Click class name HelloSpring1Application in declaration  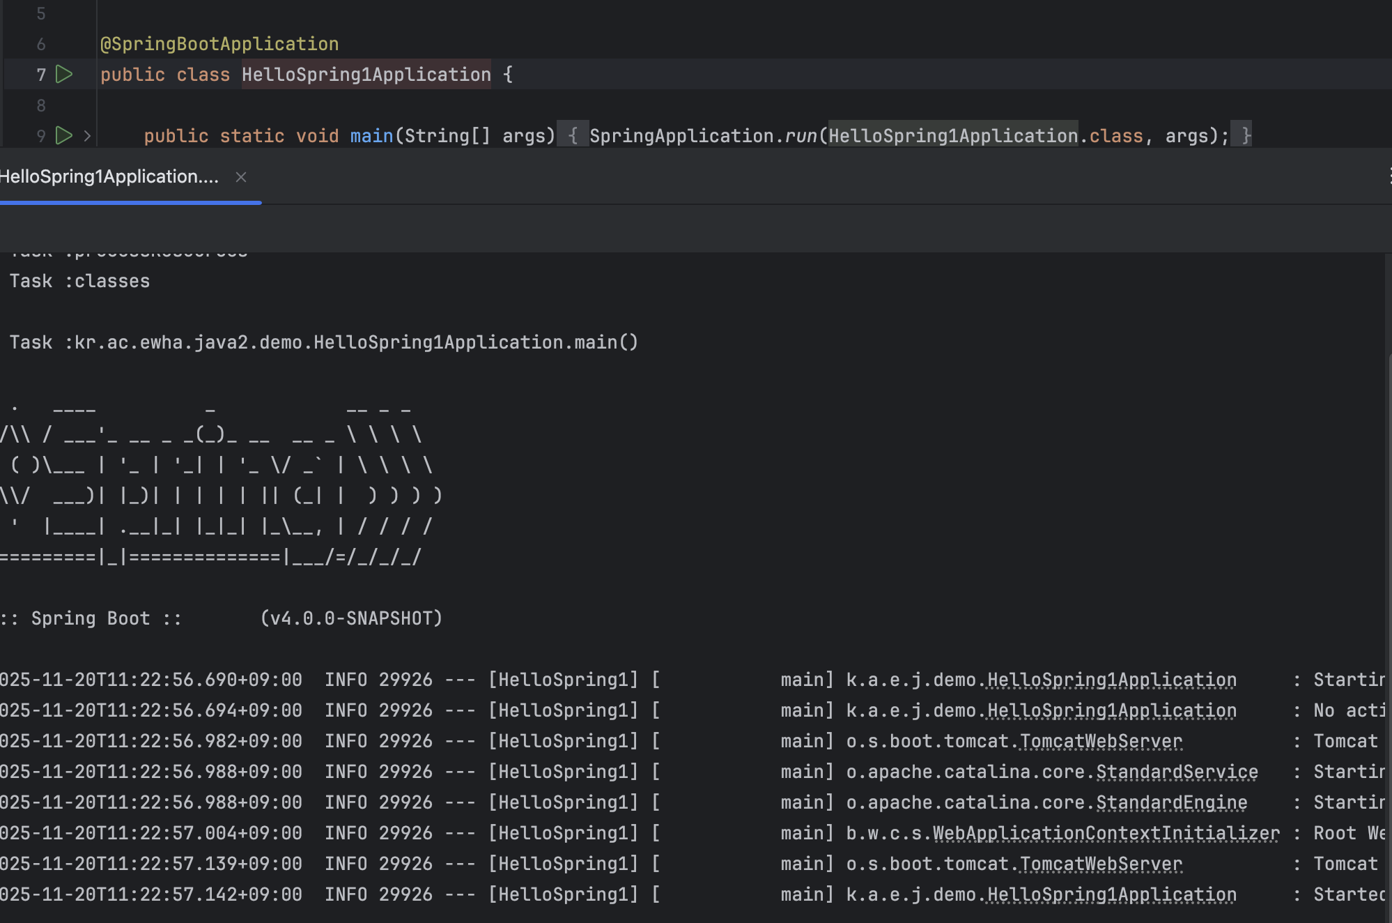(366, 75)
